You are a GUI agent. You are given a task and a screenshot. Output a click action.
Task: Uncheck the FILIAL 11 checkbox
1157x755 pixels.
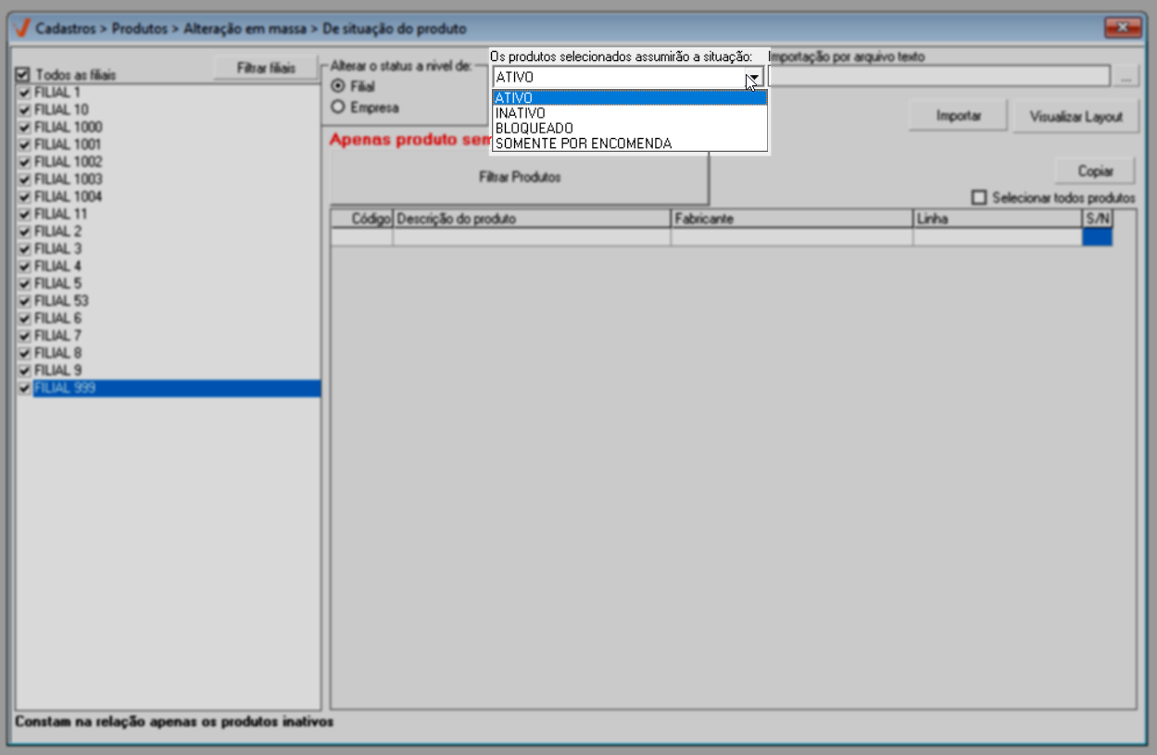point(25,214)
